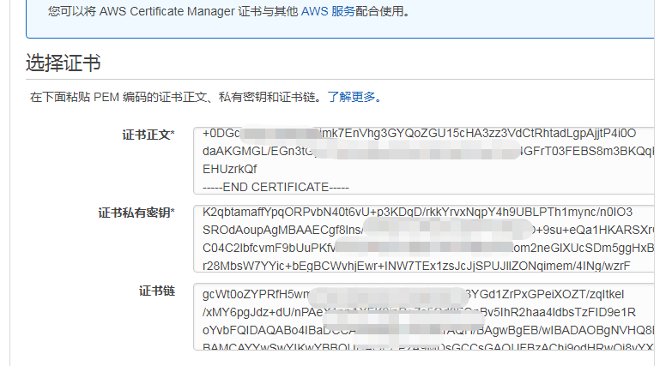Click the 证书链 label

point(157,291)
